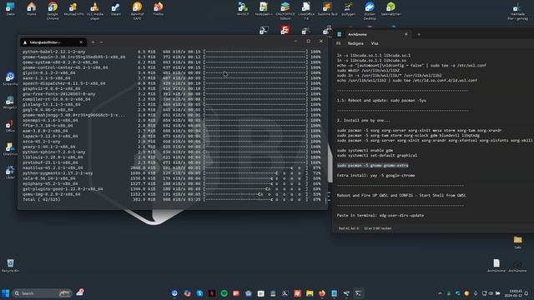Open the Visa menu in Notepad
Viewport: 534px width, 300px height.
(375, 43)
